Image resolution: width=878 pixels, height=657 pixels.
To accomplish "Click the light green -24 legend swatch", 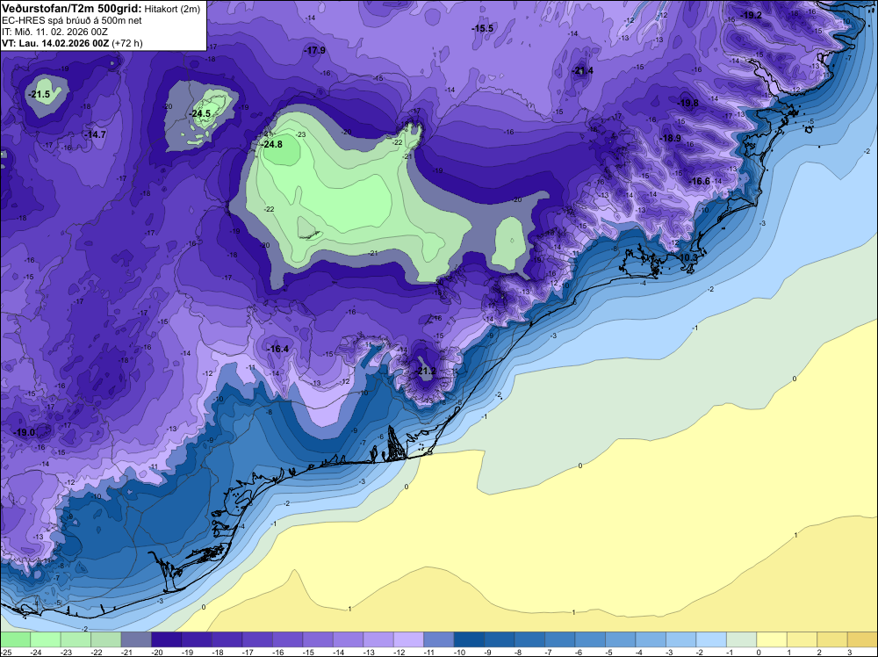I will pyautogui.click(x=46, y=639).
